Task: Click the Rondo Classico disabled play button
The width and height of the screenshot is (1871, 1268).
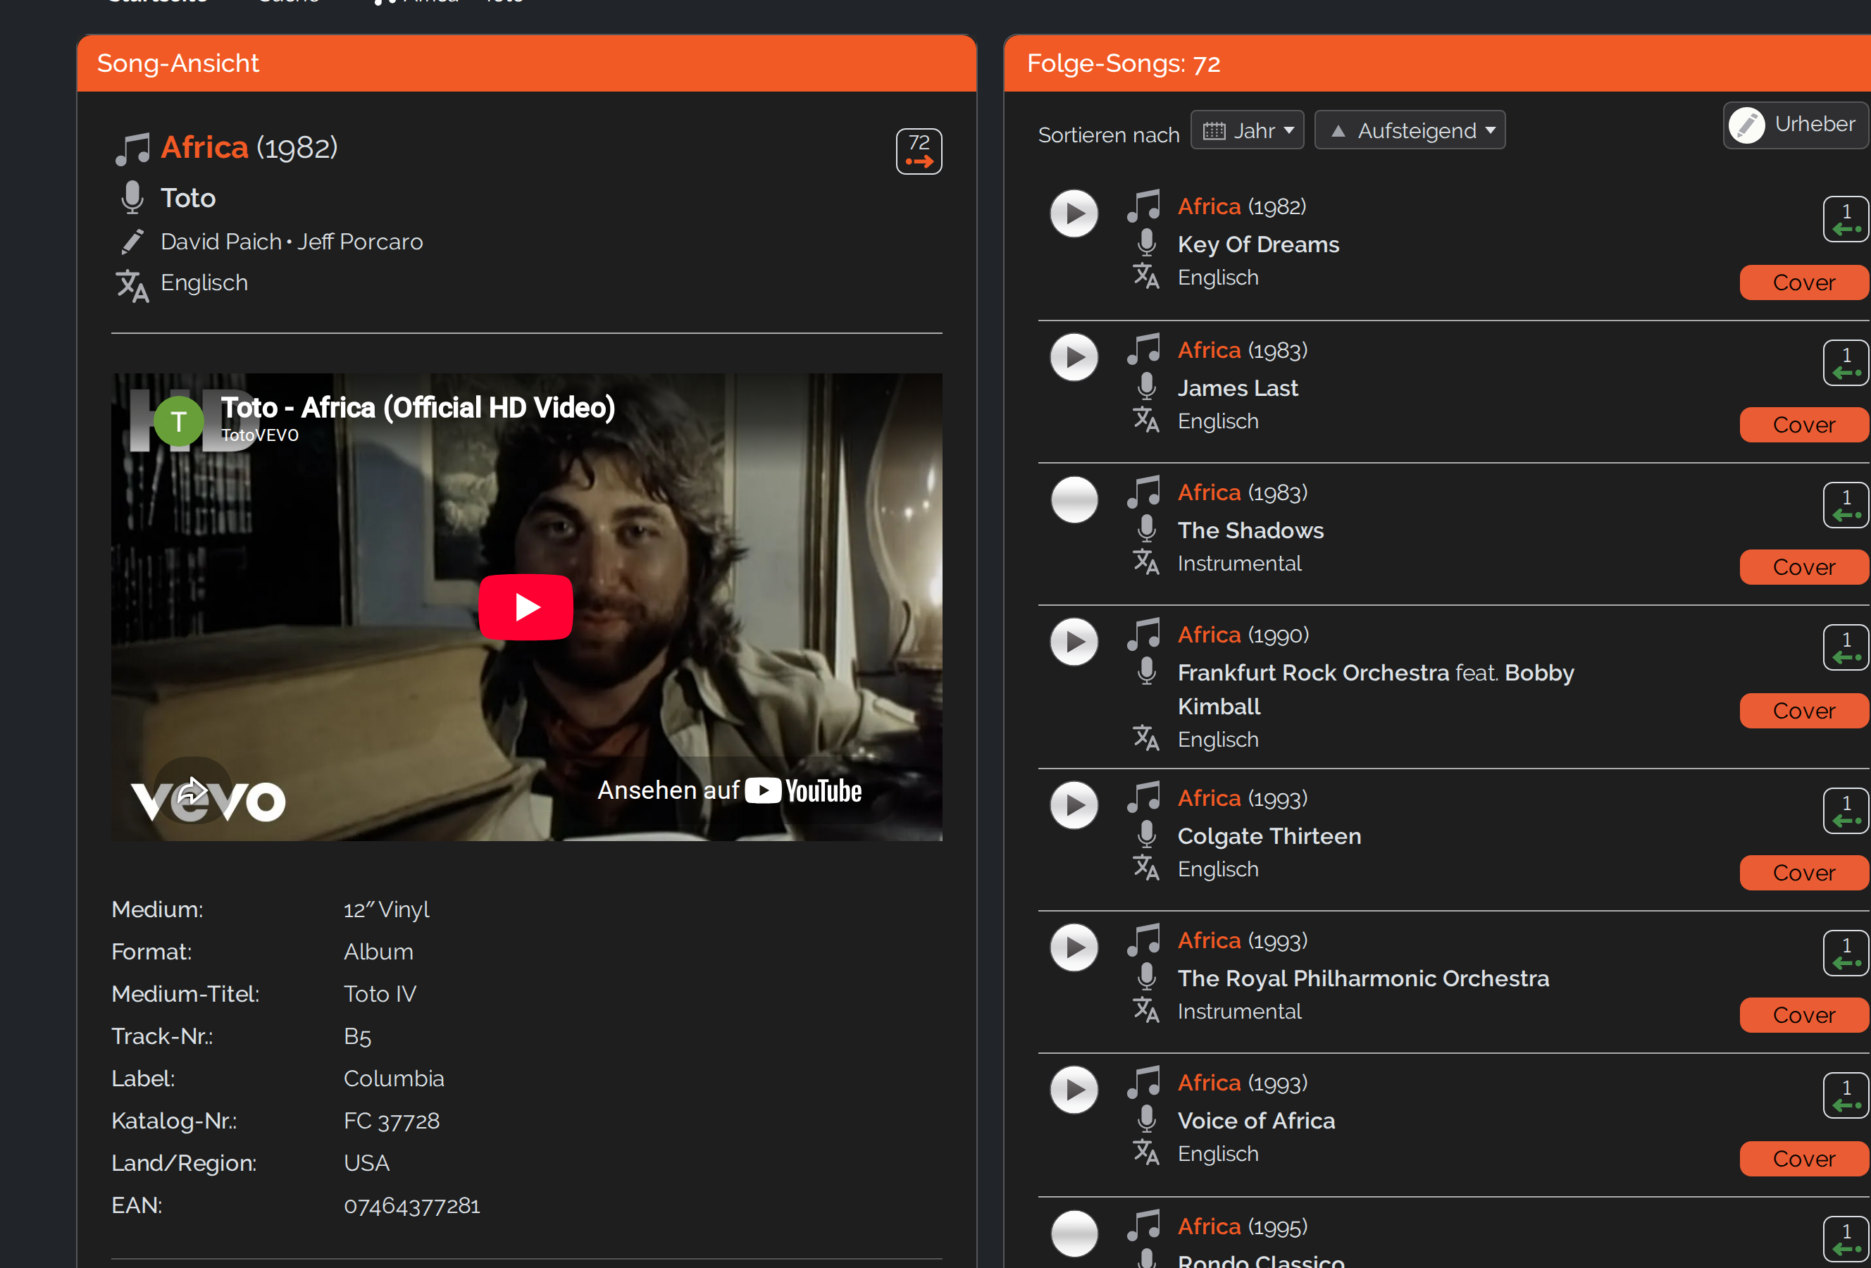Action: tap(1074, 1233)
